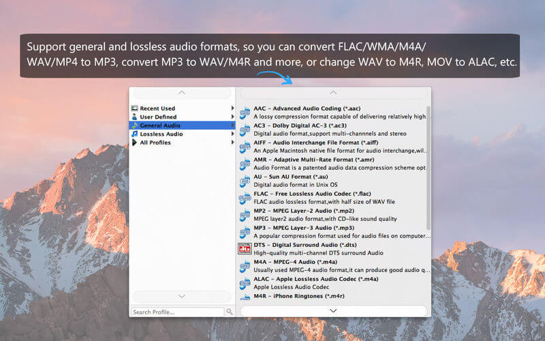Click the format list vertical scrollbar
Image resolution: width=545 pixels, height=341 pixels.
429,168
